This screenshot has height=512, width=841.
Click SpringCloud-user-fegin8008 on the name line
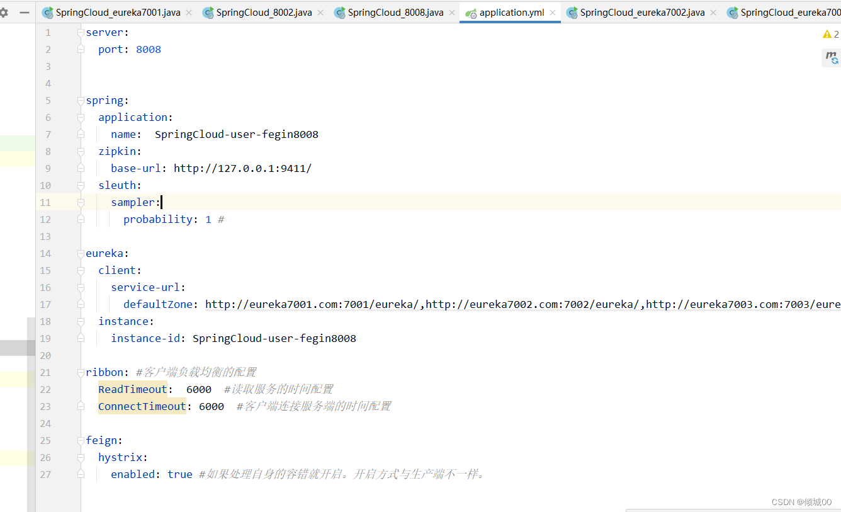tap(237, 134)
